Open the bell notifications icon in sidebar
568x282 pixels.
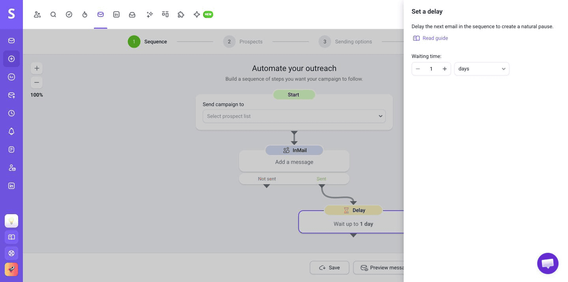(x=11, y=131)
